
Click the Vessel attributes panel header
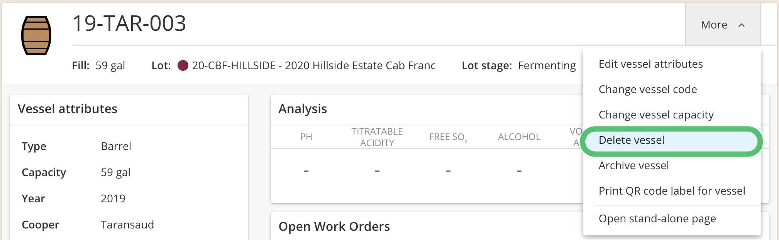(68, 109)
